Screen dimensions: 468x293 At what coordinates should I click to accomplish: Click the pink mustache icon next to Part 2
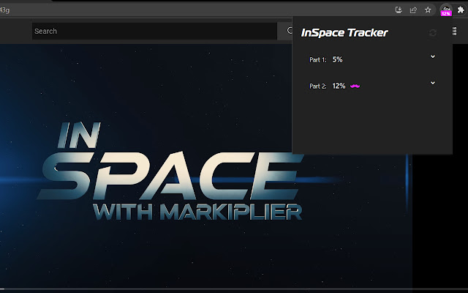click(x=355, y=86)
